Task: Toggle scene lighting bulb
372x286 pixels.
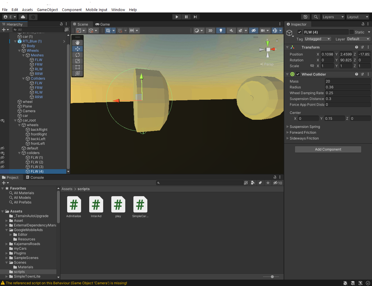Action: click(x=221, y=31)
